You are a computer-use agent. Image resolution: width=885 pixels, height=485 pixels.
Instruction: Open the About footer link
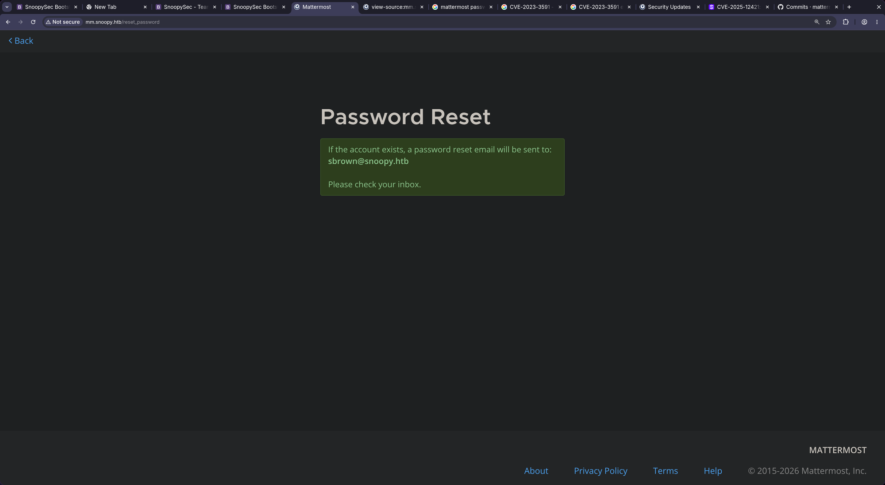pos(536,471)
